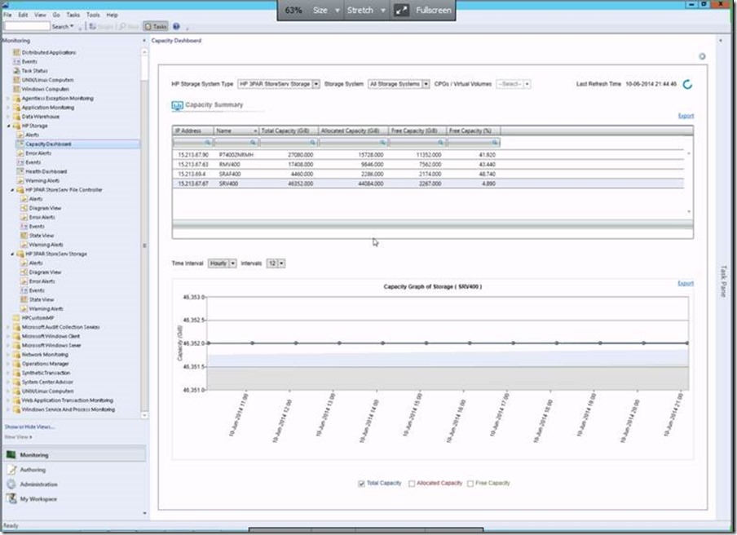Click Export link above the capacity table
The width and height of the screenshot is (737, 535).
click(686, 116)
